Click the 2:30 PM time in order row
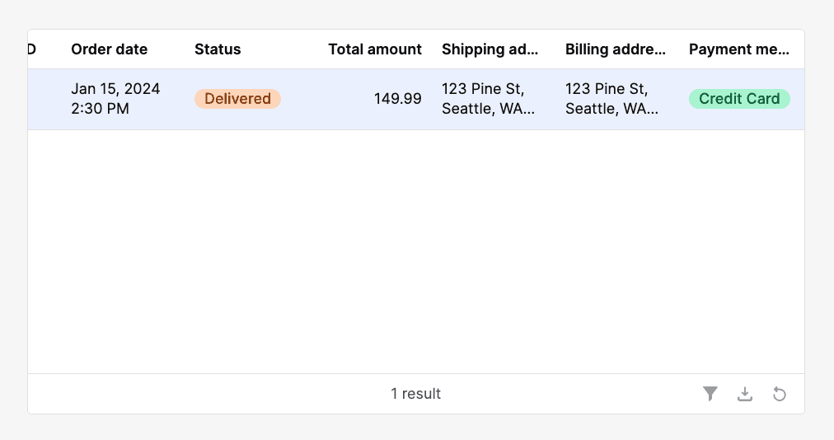Screen dimensions: 834x440 100,109
